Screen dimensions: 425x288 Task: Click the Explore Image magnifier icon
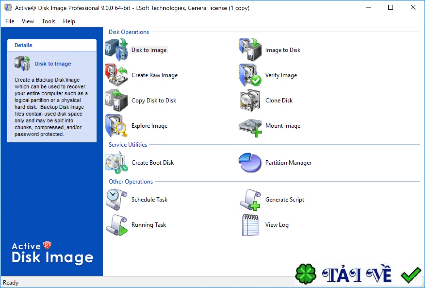(x=117, y=126)
